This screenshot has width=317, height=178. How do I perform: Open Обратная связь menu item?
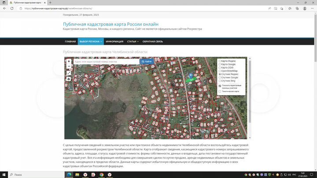[x=153, y=41]
